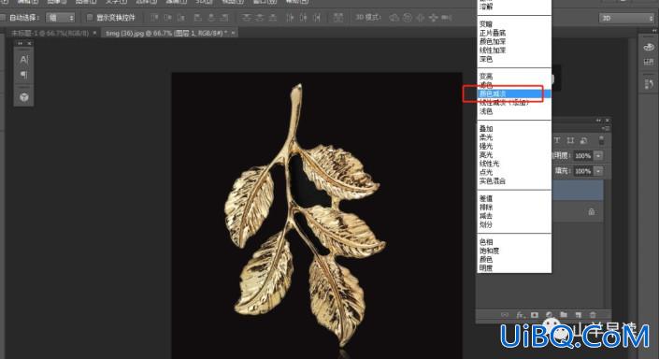659x359 pixels.
Task: Click the distribute horizontal centers icon
Action: [x=303, y=18]
